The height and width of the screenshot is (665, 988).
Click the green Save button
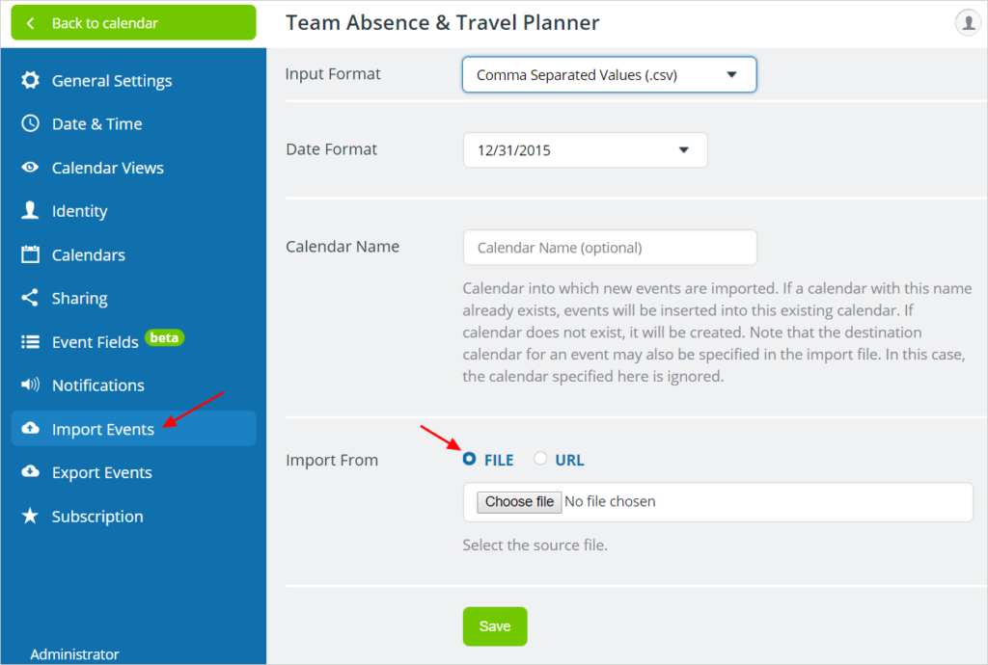click(x=495, y=626)
